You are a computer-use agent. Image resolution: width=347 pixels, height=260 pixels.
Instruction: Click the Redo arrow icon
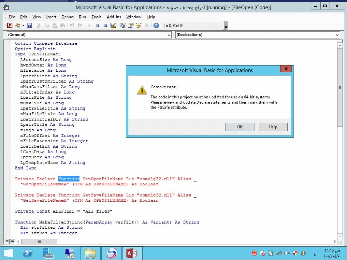click(x=80, y=25)
